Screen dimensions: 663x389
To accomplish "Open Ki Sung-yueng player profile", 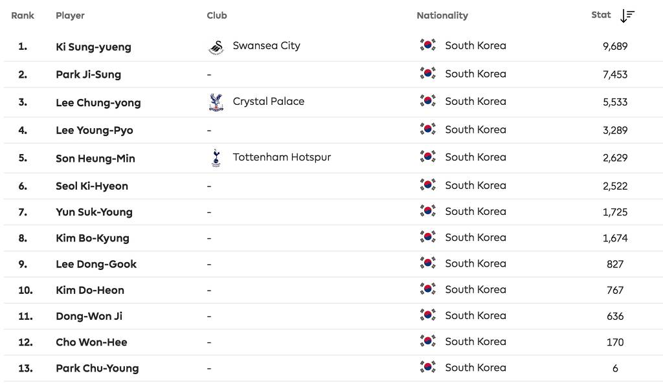I will coord(93,47).
